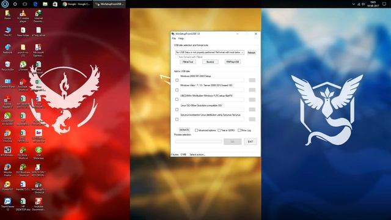This screenshot has height=220, width=391.
Task: Click the process progress bar
Action: coord(198,142)
